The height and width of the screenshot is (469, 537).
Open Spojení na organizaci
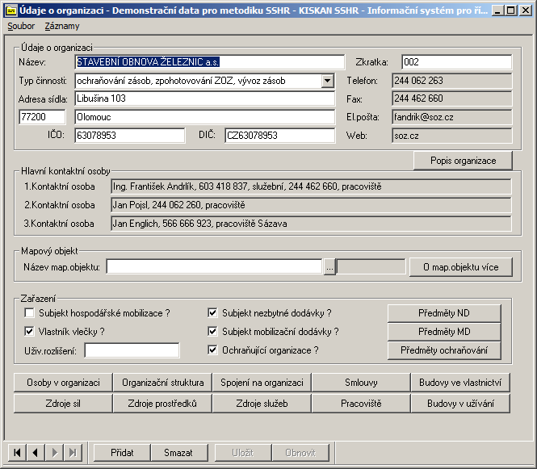(262, 383)
